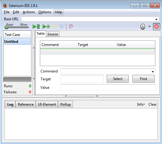Click the Failures count value 0
Image resolution: width=162 pixels, height=144 pixels.
(30, 92)
